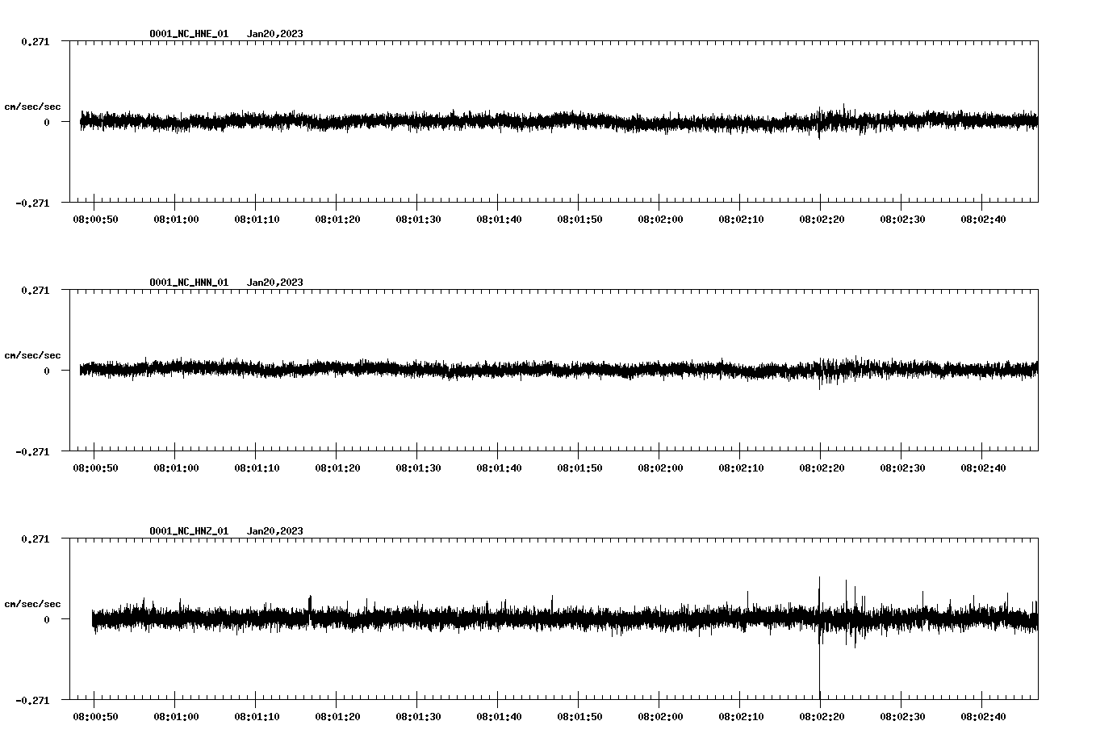Viewport: 1096px width, 746px height.
Task: Select the Jan20,2023 date on HNE plot
Action: coord(275,34)
